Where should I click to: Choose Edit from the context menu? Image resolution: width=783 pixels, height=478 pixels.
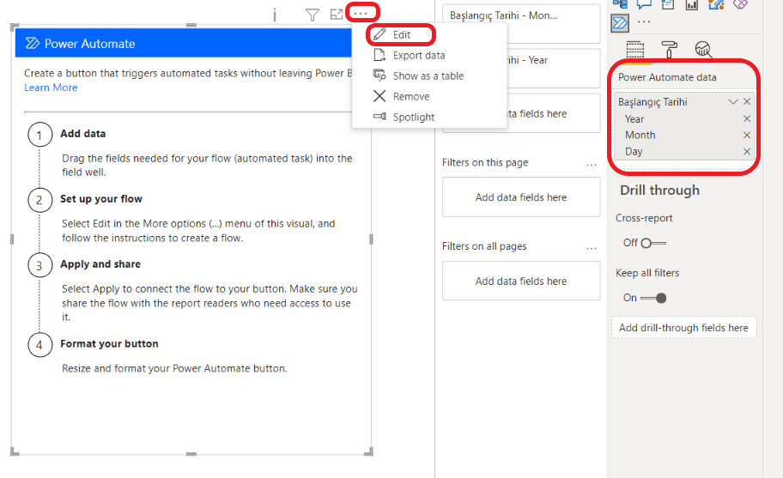[401, 35]
